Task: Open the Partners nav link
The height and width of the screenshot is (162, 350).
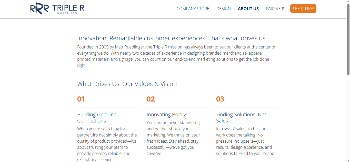Action: pos(275,9)
